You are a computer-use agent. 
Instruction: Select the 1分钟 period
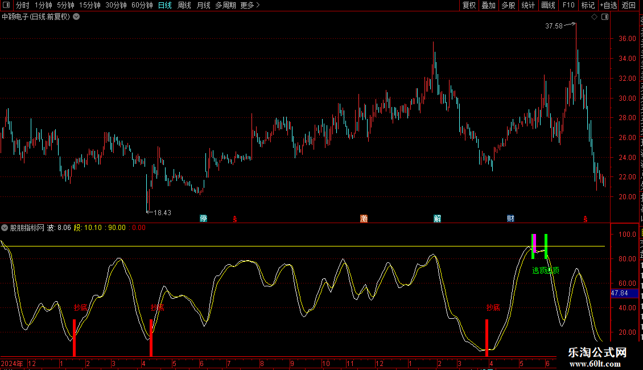coord(43,5)
